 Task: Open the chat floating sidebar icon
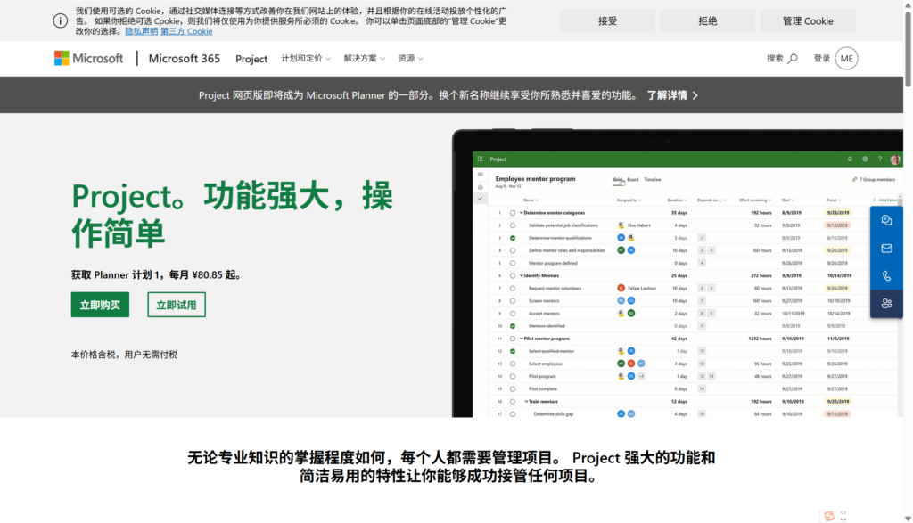[886, 220]
